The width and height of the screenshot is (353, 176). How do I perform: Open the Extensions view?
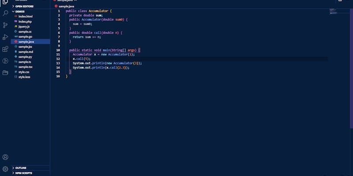coord(5,49)
